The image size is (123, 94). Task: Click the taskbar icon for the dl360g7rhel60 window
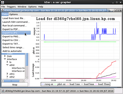coord(3,91)
